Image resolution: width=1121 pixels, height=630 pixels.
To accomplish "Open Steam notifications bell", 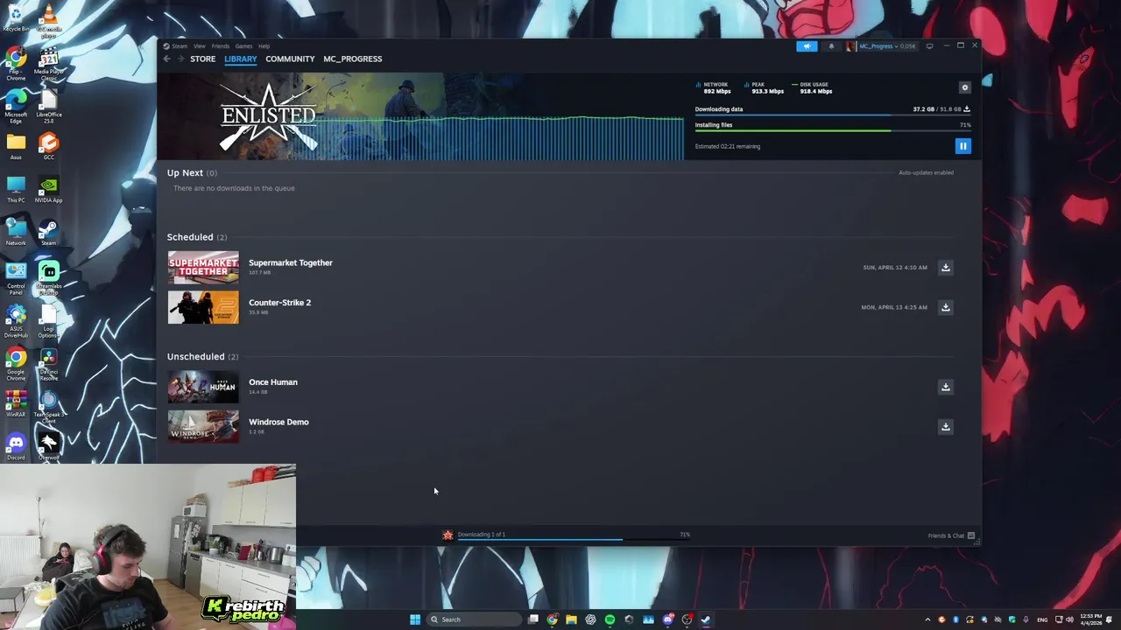I will pos(831,46).
